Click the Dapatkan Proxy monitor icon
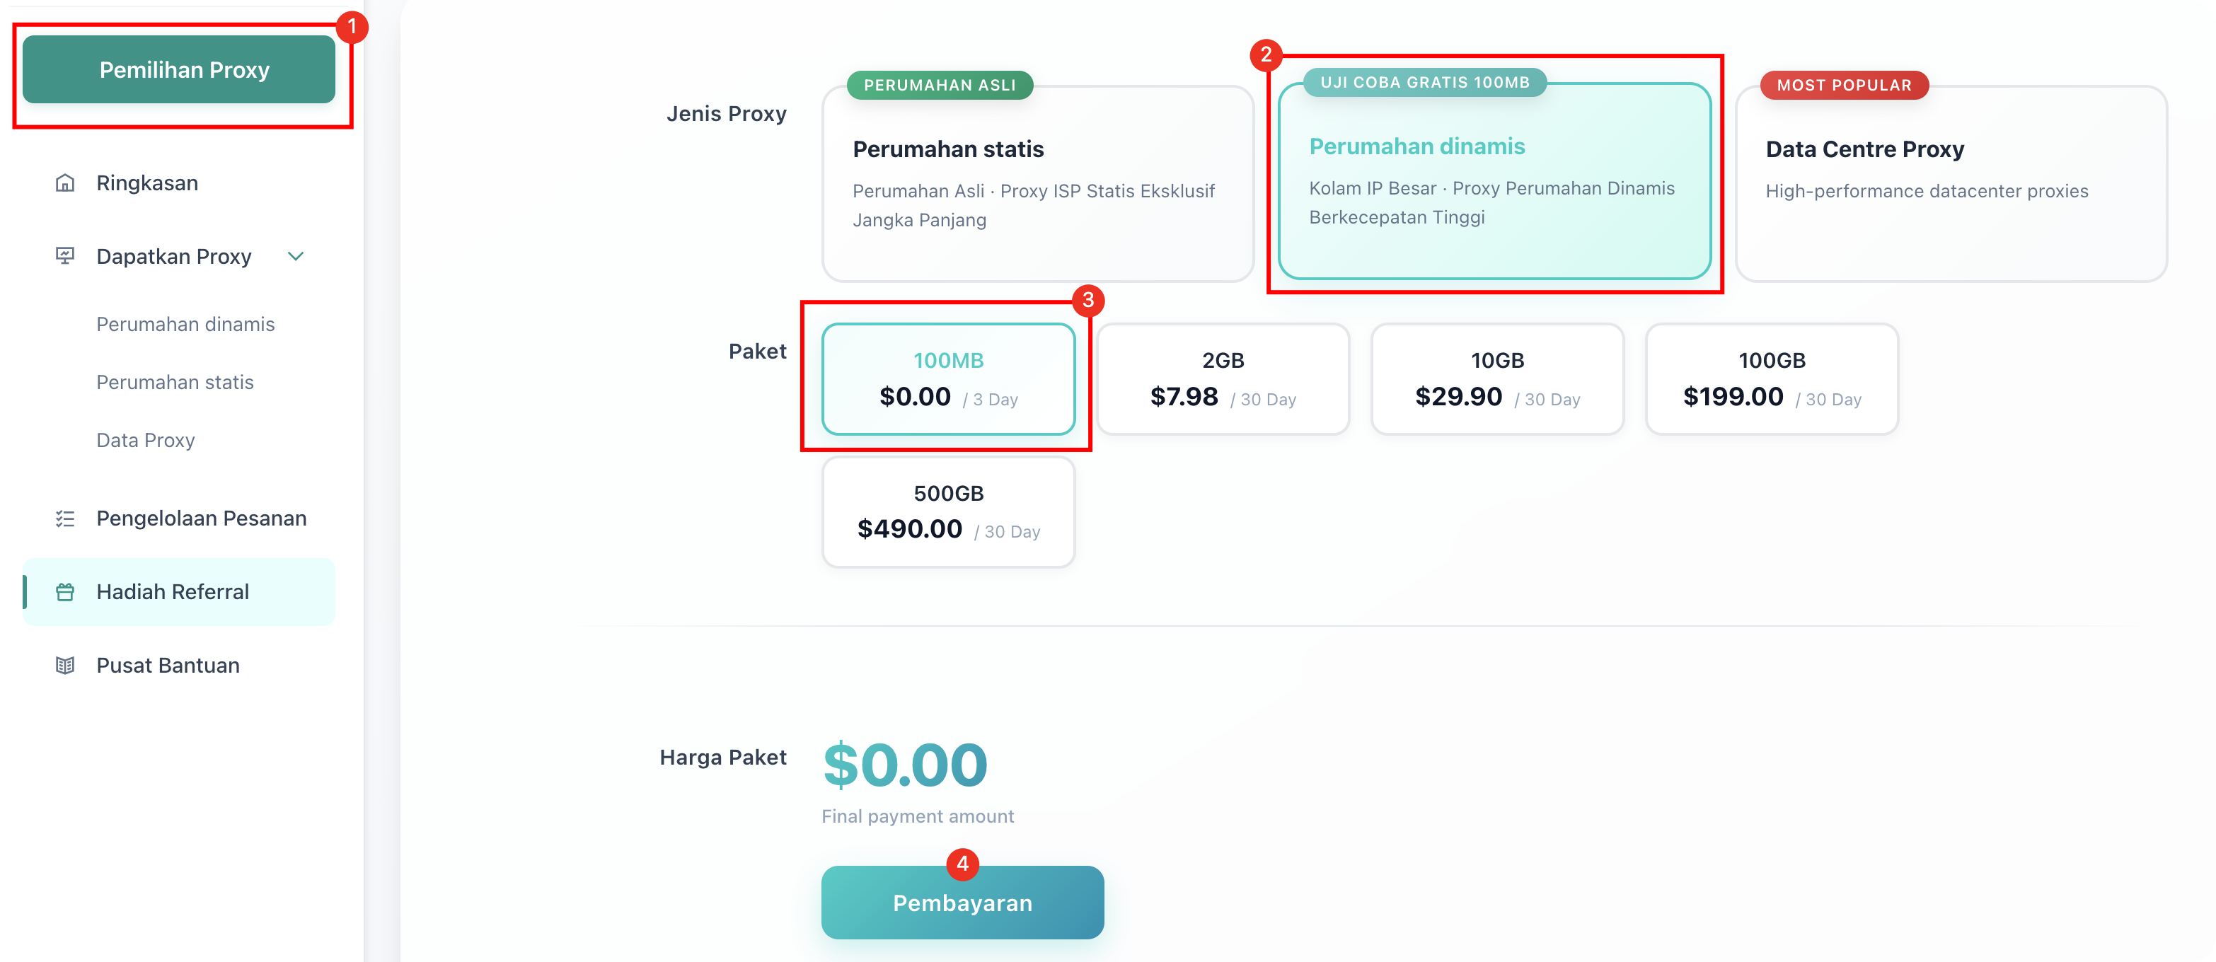Viewport: 2216px width, 962px height. pos(65,256)
